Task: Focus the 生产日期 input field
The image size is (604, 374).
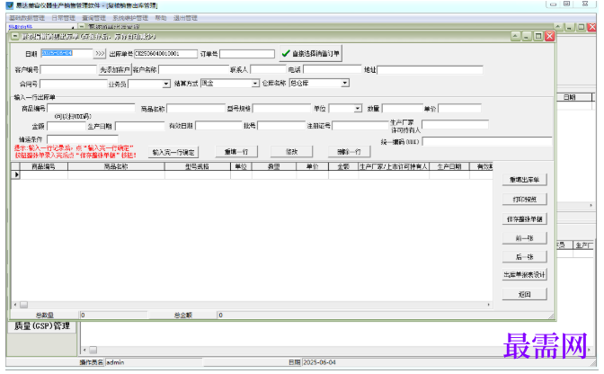Action: point(140,126)
